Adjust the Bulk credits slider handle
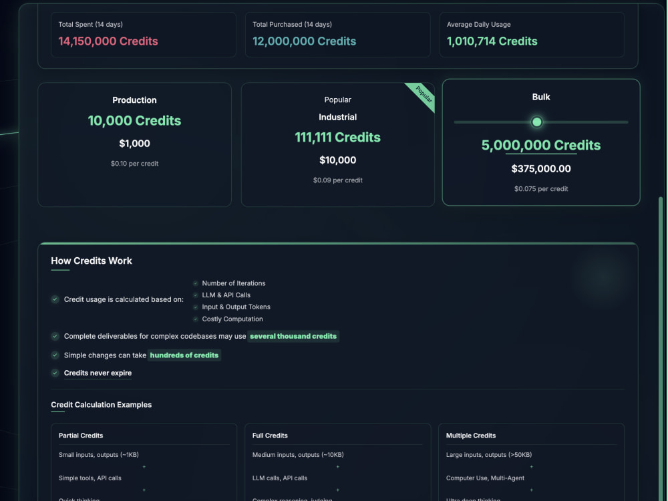The height and width of the screenshot is (501, 668). coord(537,122)
